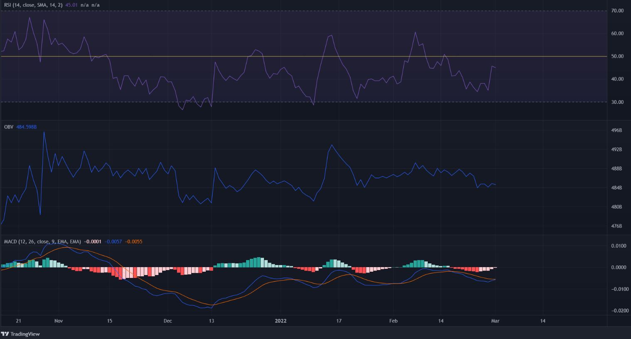The image size is (631, 339).
Task: Click the orange RSI midline at 50
Action: [x=291, y=56]
